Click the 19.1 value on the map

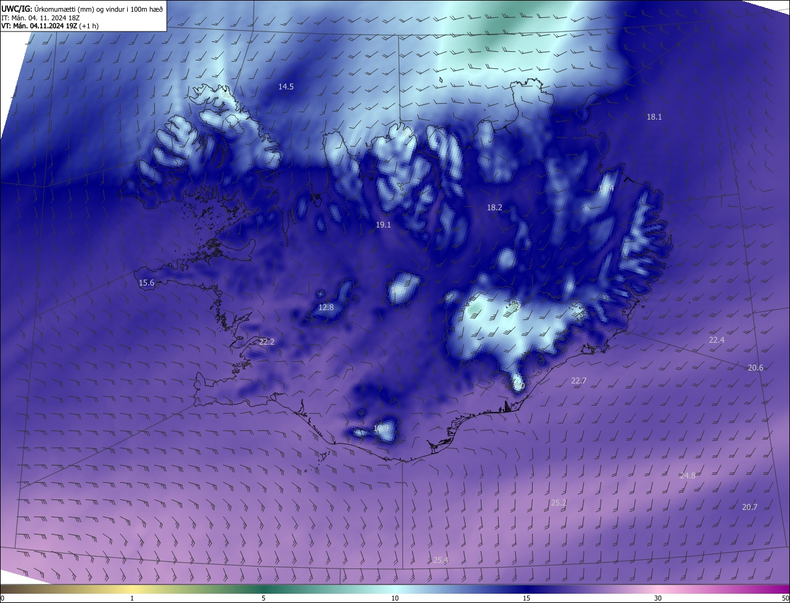(x=383, y=225)
